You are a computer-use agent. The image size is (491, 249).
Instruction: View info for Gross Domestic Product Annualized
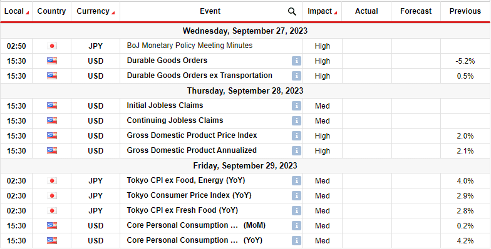point(296,151)
